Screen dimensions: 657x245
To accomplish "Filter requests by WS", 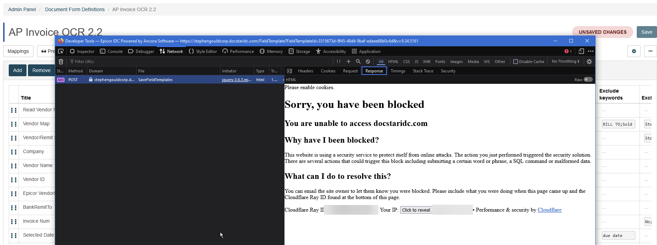I will [x=487, y=62].
